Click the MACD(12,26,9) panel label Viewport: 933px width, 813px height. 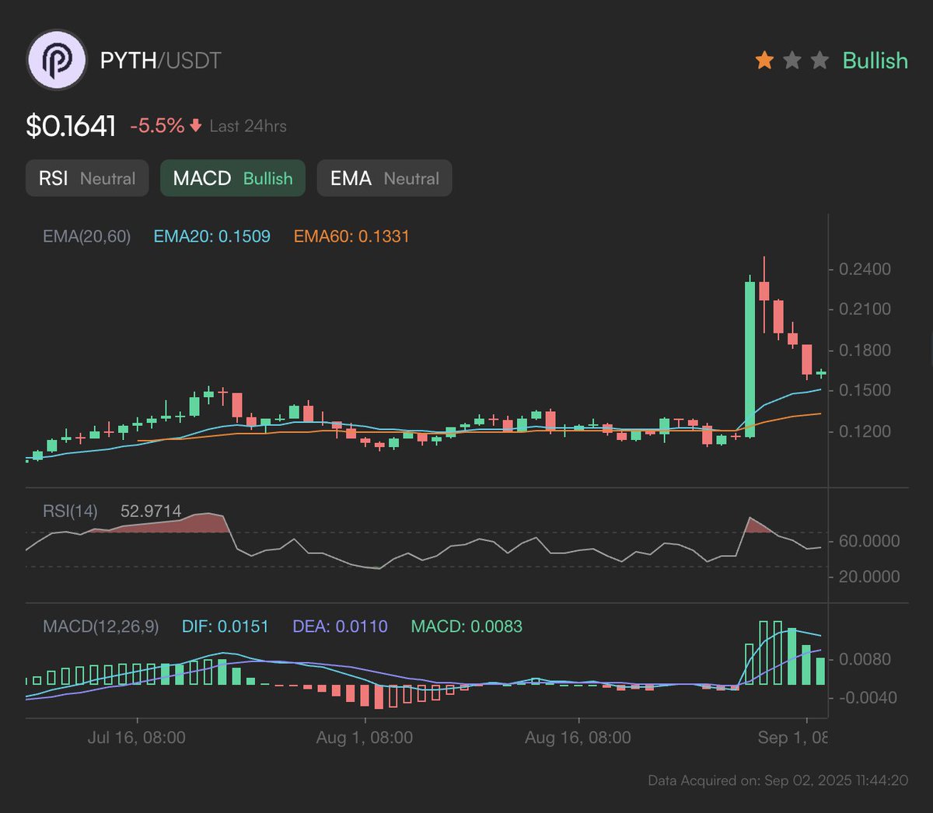click(100, 626)
